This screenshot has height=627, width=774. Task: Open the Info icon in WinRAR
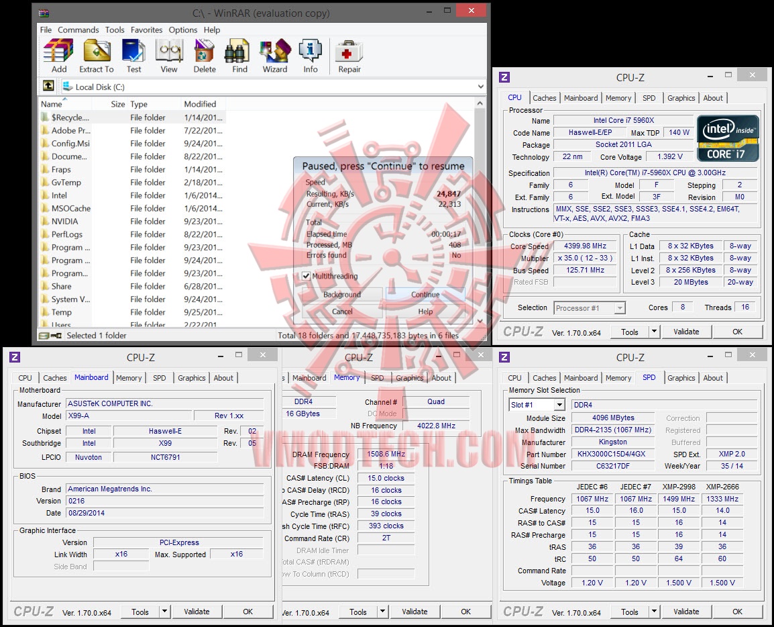[x=311, y=51]
